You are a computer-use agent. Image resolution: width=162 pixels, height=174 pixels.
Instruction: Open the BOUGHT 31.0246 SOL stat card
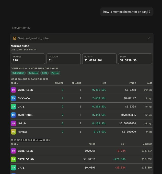pos(99,59)
